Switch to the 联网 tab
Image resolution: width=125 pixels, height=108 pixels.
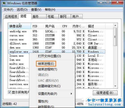(x=65, y=17)
